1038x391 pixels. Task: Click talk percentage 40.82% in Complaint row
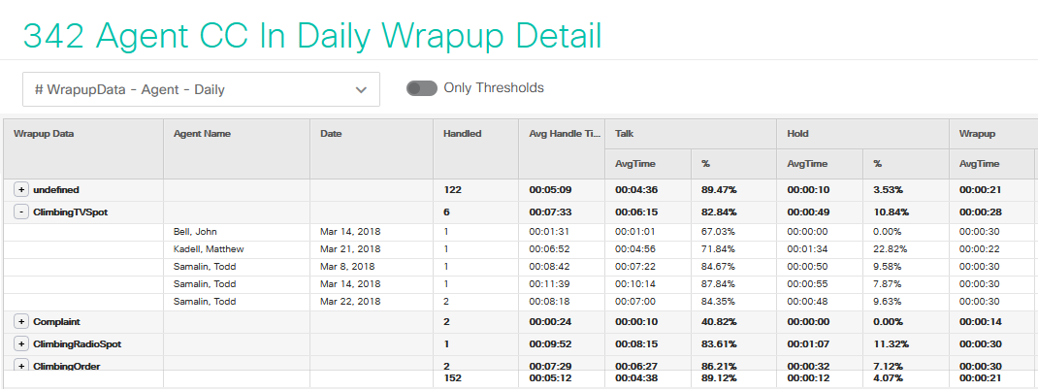(x=720, y=321)
